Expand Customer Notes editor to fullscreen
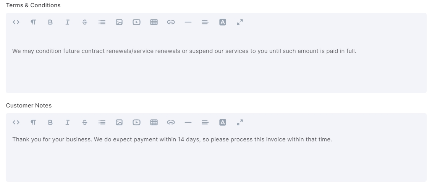Screen dimensions: 432x189 pos(240,123)
